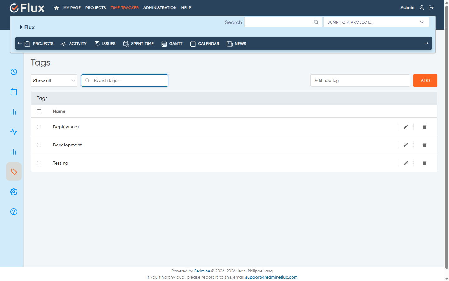Click the vertical page scrollbar
Image resolution: width=449 pixels, height=281 pixels.
(x=447, y=137)
